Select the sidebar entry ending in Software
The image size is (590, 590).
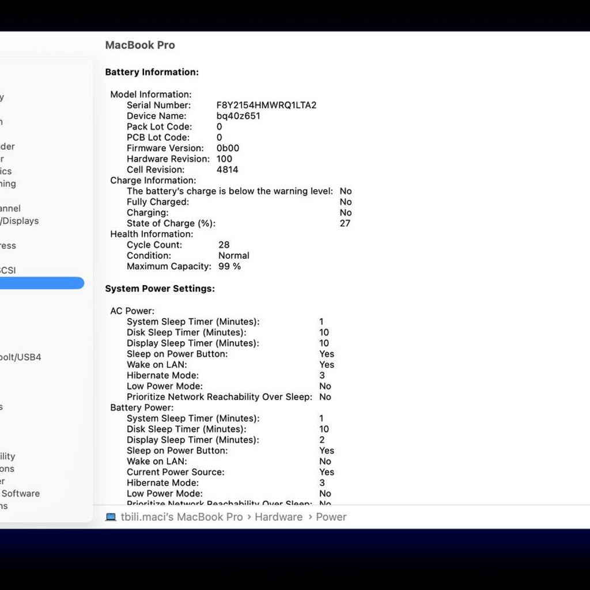[x=20, y=493]
